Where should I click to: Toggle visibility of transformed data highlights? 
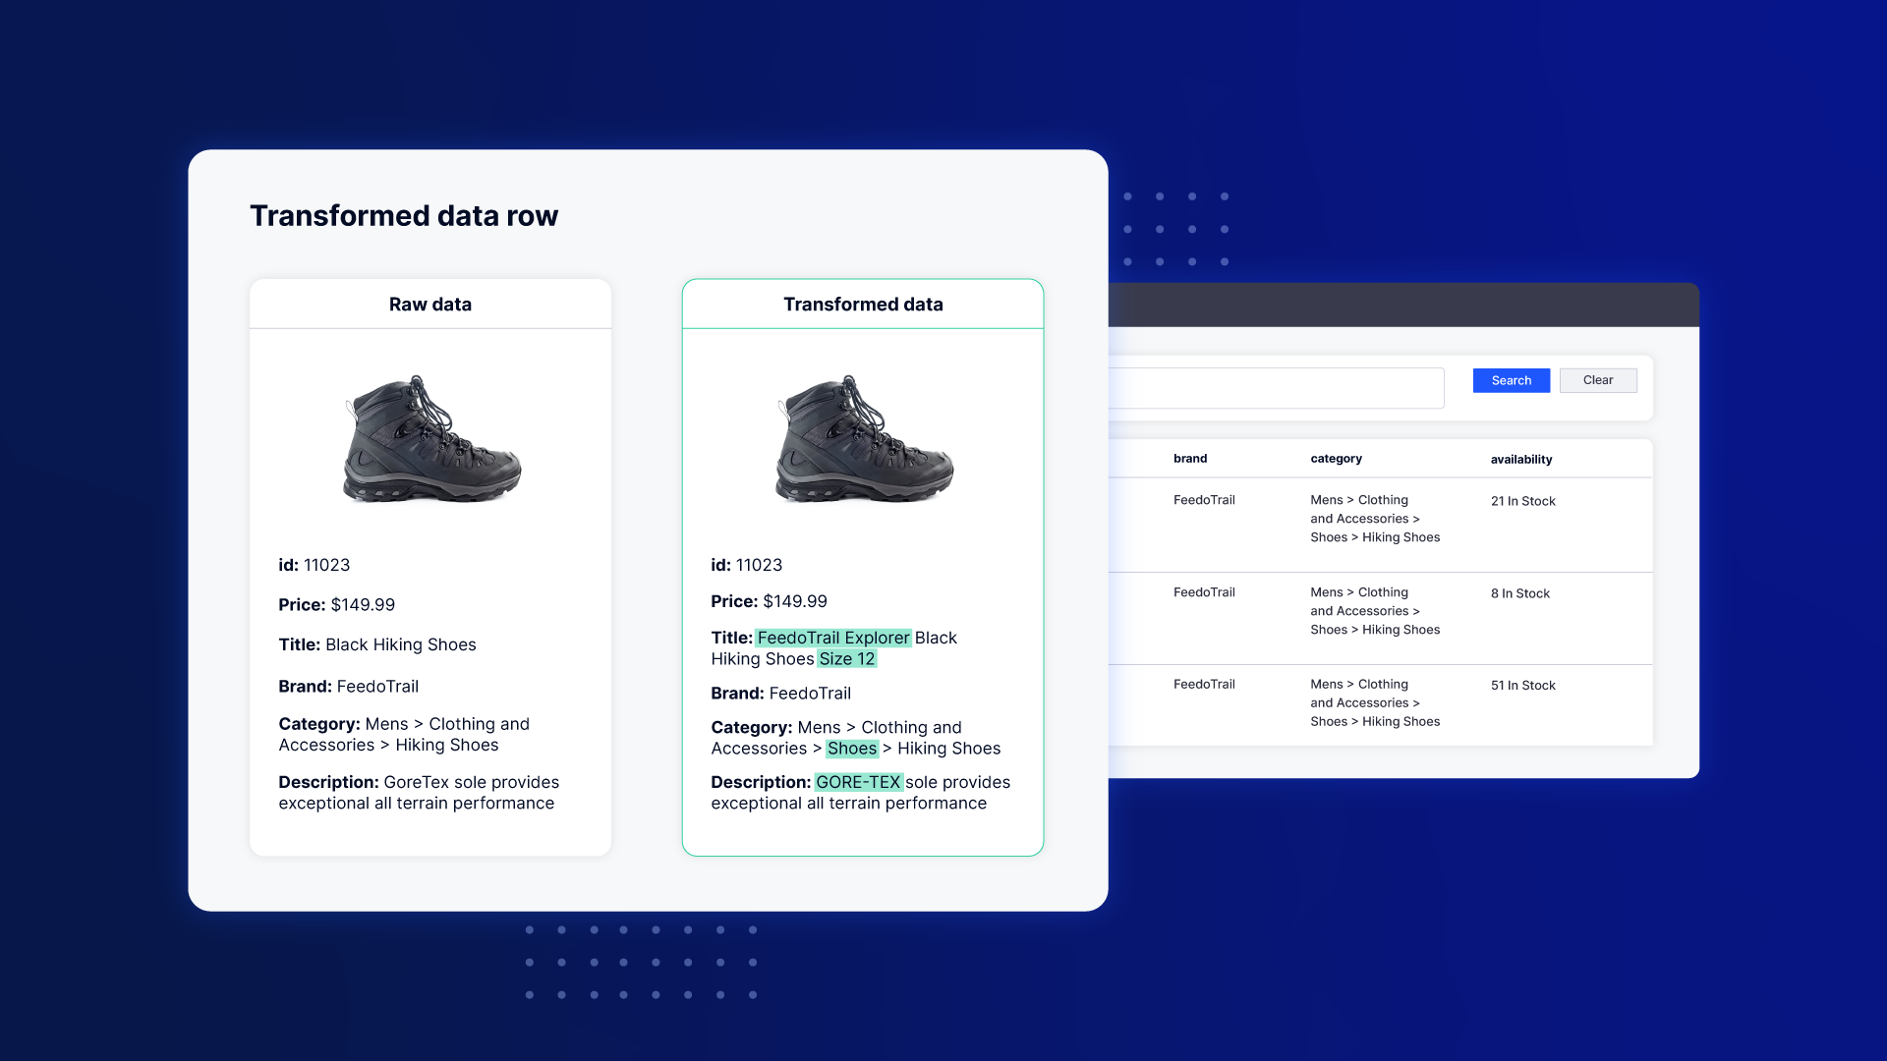pyautogui.click(x=862, y=302)
